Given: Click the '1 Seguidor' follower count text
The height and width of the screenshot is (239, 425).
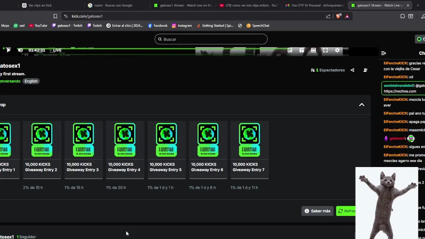Looking at the screenshot, I should tap(26, 237).
